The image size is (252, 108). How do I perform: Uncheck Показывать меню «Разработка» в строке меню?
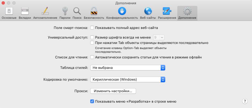pyautogui.click(x=92, y=101)
